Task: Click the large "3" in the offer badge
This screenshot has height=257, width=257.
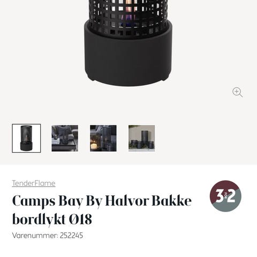Action: [220, 196]
